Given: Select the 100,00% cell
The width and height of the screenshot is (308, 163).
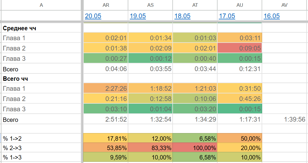Looking at the screenshot, I should point(195,148).
